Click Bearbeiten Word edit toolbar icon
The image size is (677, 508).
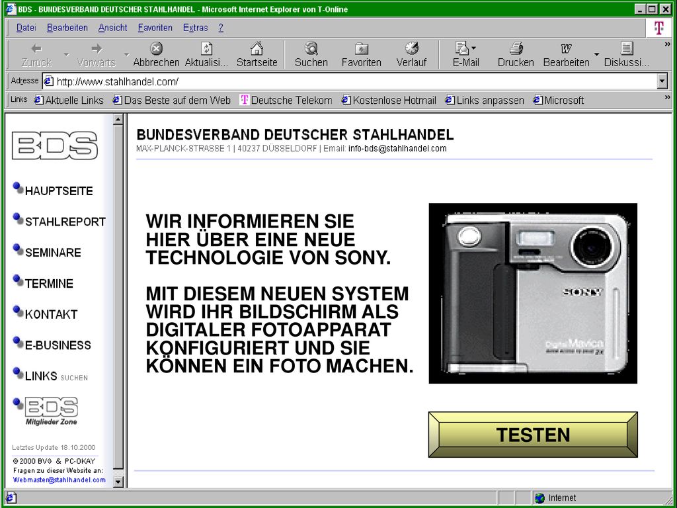click(x=566, y=54)
